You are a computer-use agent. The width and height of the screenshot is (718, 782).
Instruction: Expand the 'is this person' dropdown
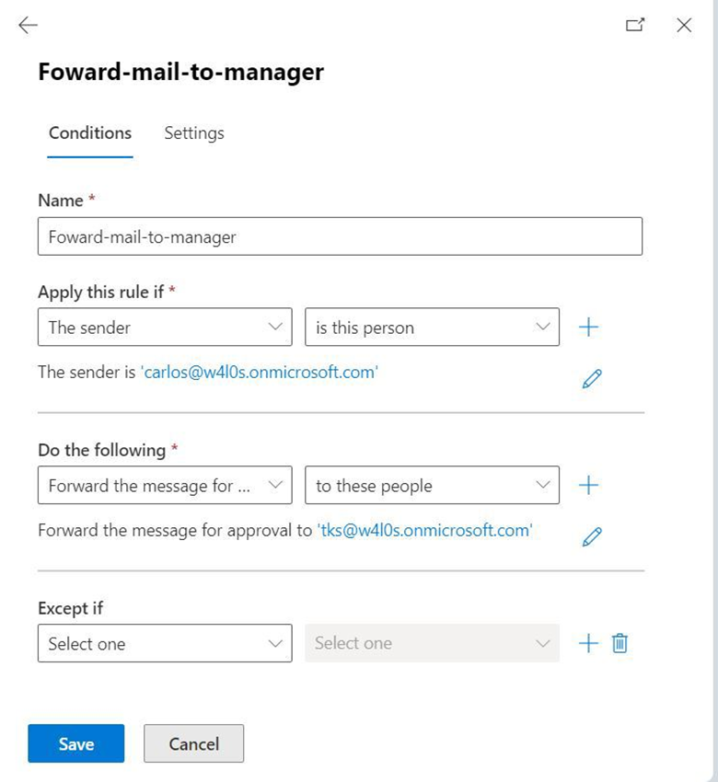432,328
